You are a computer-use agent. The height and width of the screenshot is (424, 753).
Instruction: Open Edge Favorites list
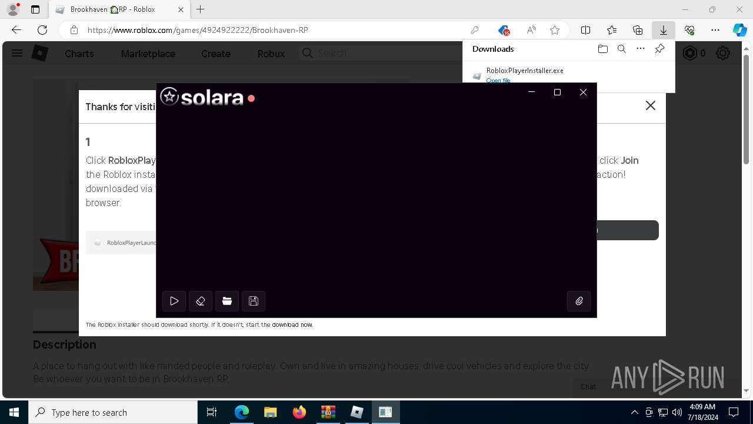pyautogui.click(x=612, y=30)
